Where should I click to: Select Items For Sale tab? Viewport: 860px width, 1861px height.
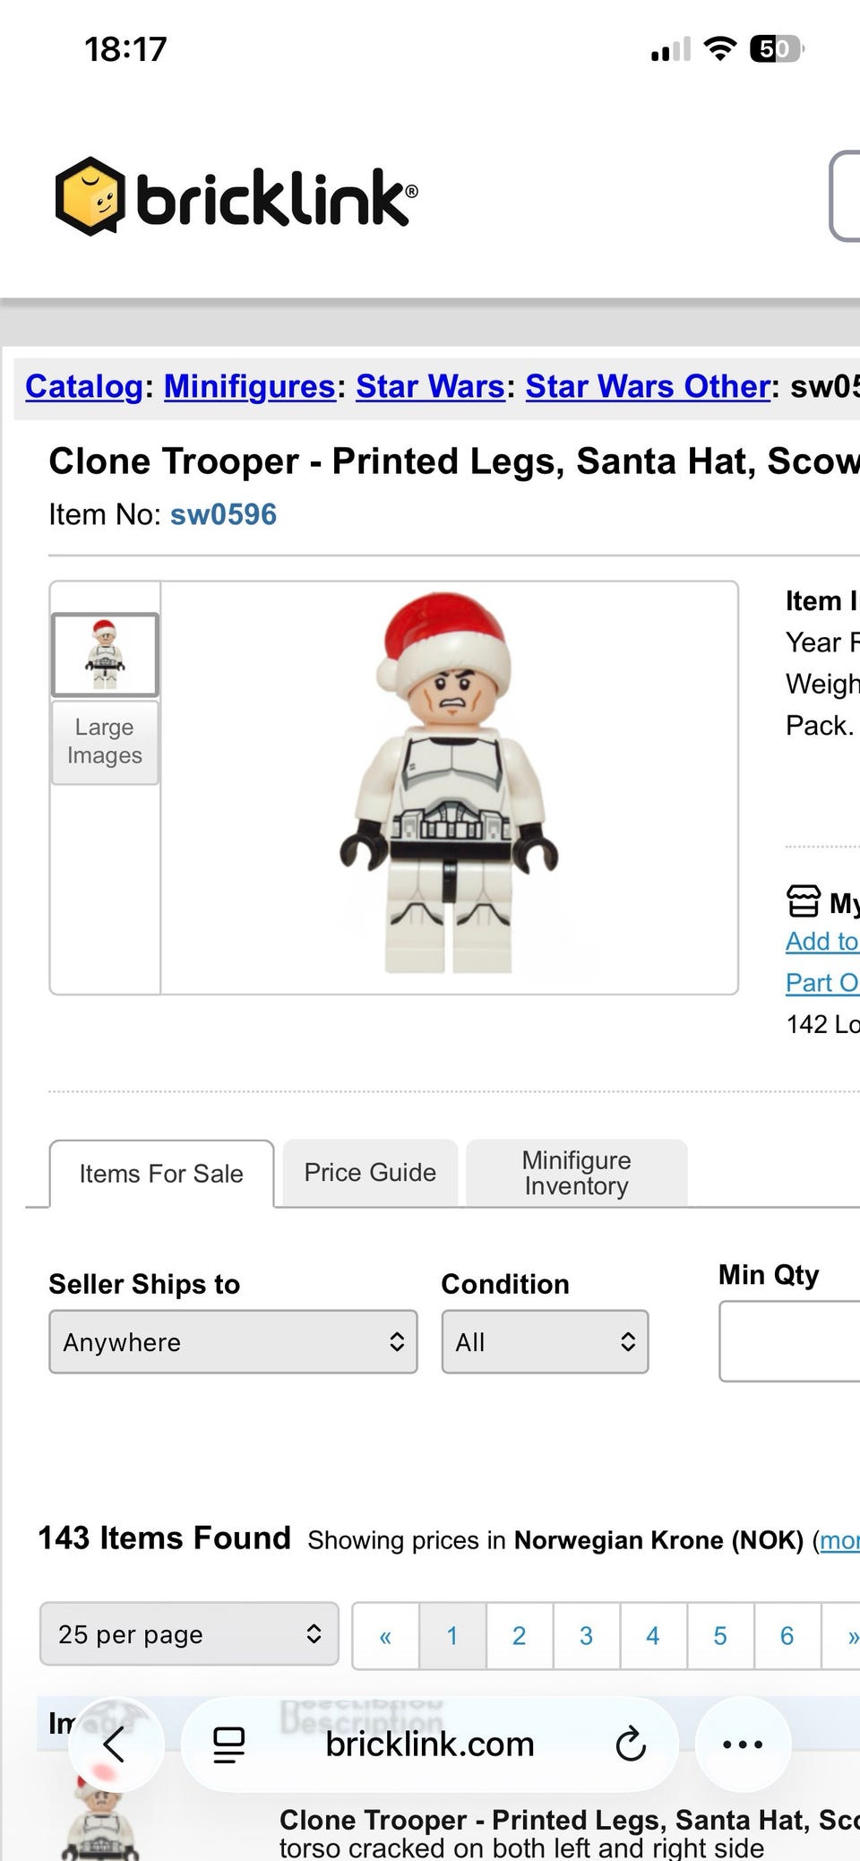(x=161, y=1174)
